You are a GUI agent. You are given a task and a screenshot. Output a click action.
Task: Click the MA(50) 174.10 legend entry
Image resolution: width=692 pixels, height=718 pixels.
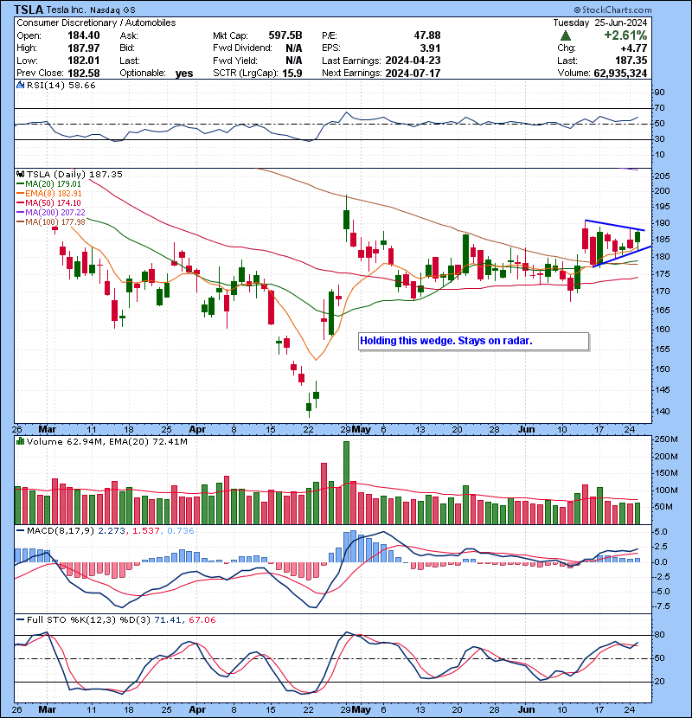48,202
